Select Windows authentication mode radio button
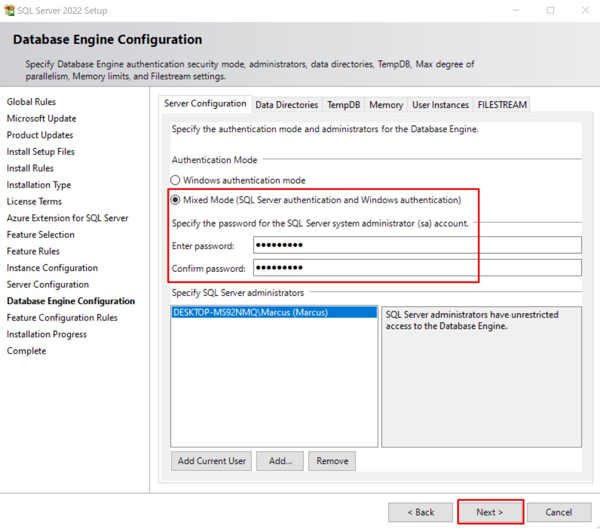This screenshot has height=529, width=600. (175, 180)
